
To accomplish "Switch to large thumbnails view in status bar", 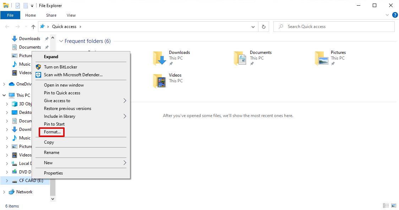I will (x=393, y=205).
